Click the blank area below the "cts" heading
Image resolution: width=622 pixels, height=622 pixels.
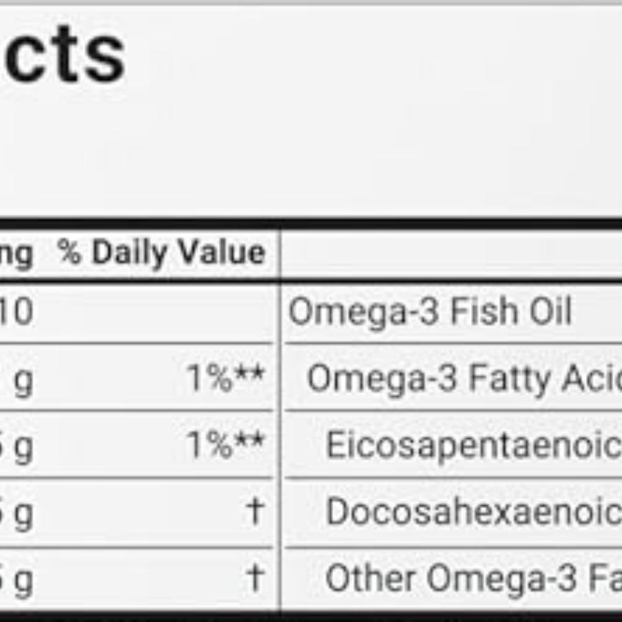(311, 155)
